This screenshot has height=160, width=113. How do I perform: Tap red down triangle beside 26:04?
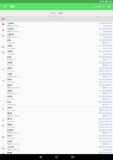[3, 126]
